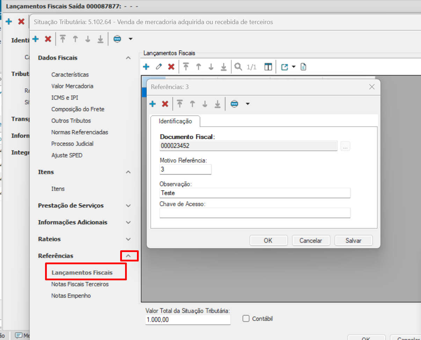Open column layout icon in Lançamentos Fiscais toolbar
Screen dimensions: 421x340
tap(268, 67)
